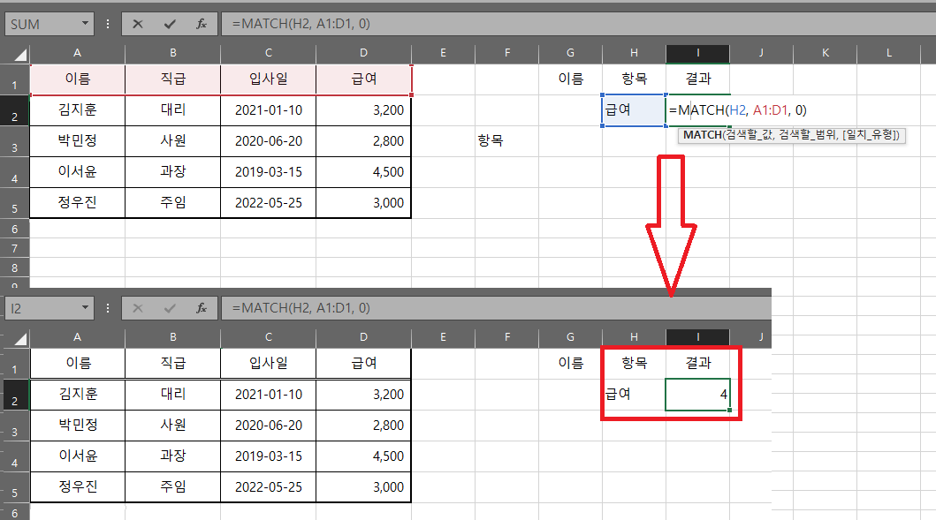Click the three-dot handle beside I2 Name Box
This screenshot has width=936, height=520.
coord(108,308)
